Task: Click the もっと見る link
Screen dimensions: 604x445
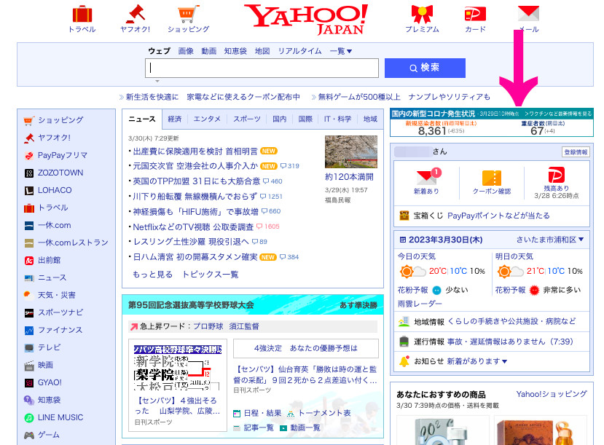Action: pyautogui.click(x=152, y=274)
